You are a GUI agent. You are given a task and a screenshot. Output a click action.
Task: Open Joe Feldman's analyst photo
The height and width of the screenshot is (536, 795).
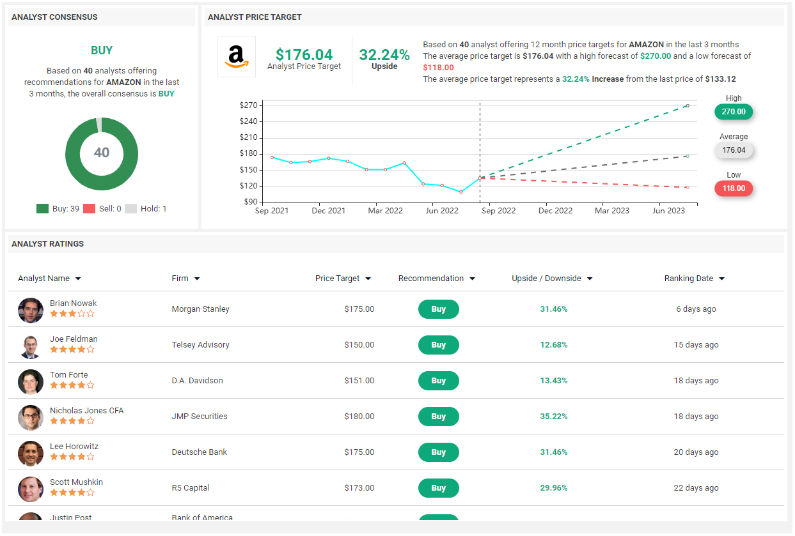(x=31, y=346)
